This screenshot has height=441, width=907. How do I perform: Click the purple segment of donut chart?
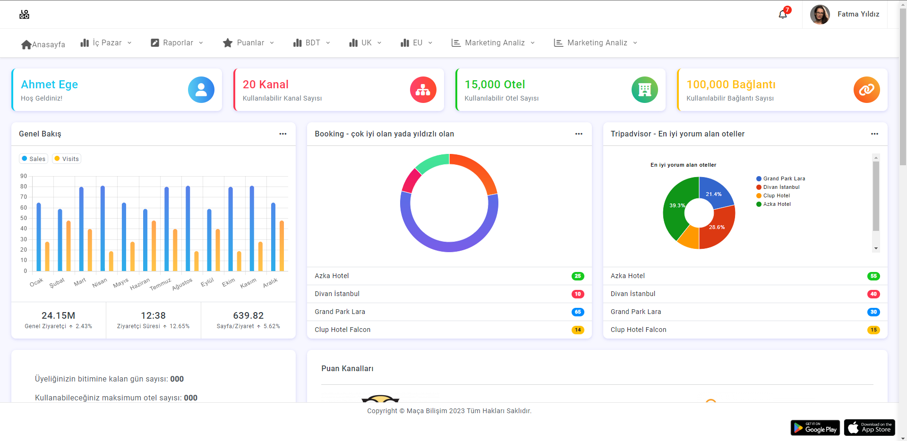pyautogui.click(x=449, y=246)
